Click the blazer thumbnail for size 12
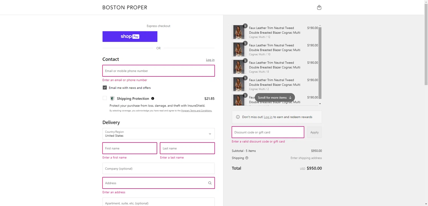The width and height of the screenshot is (428, 206). [x=239, y=32]
